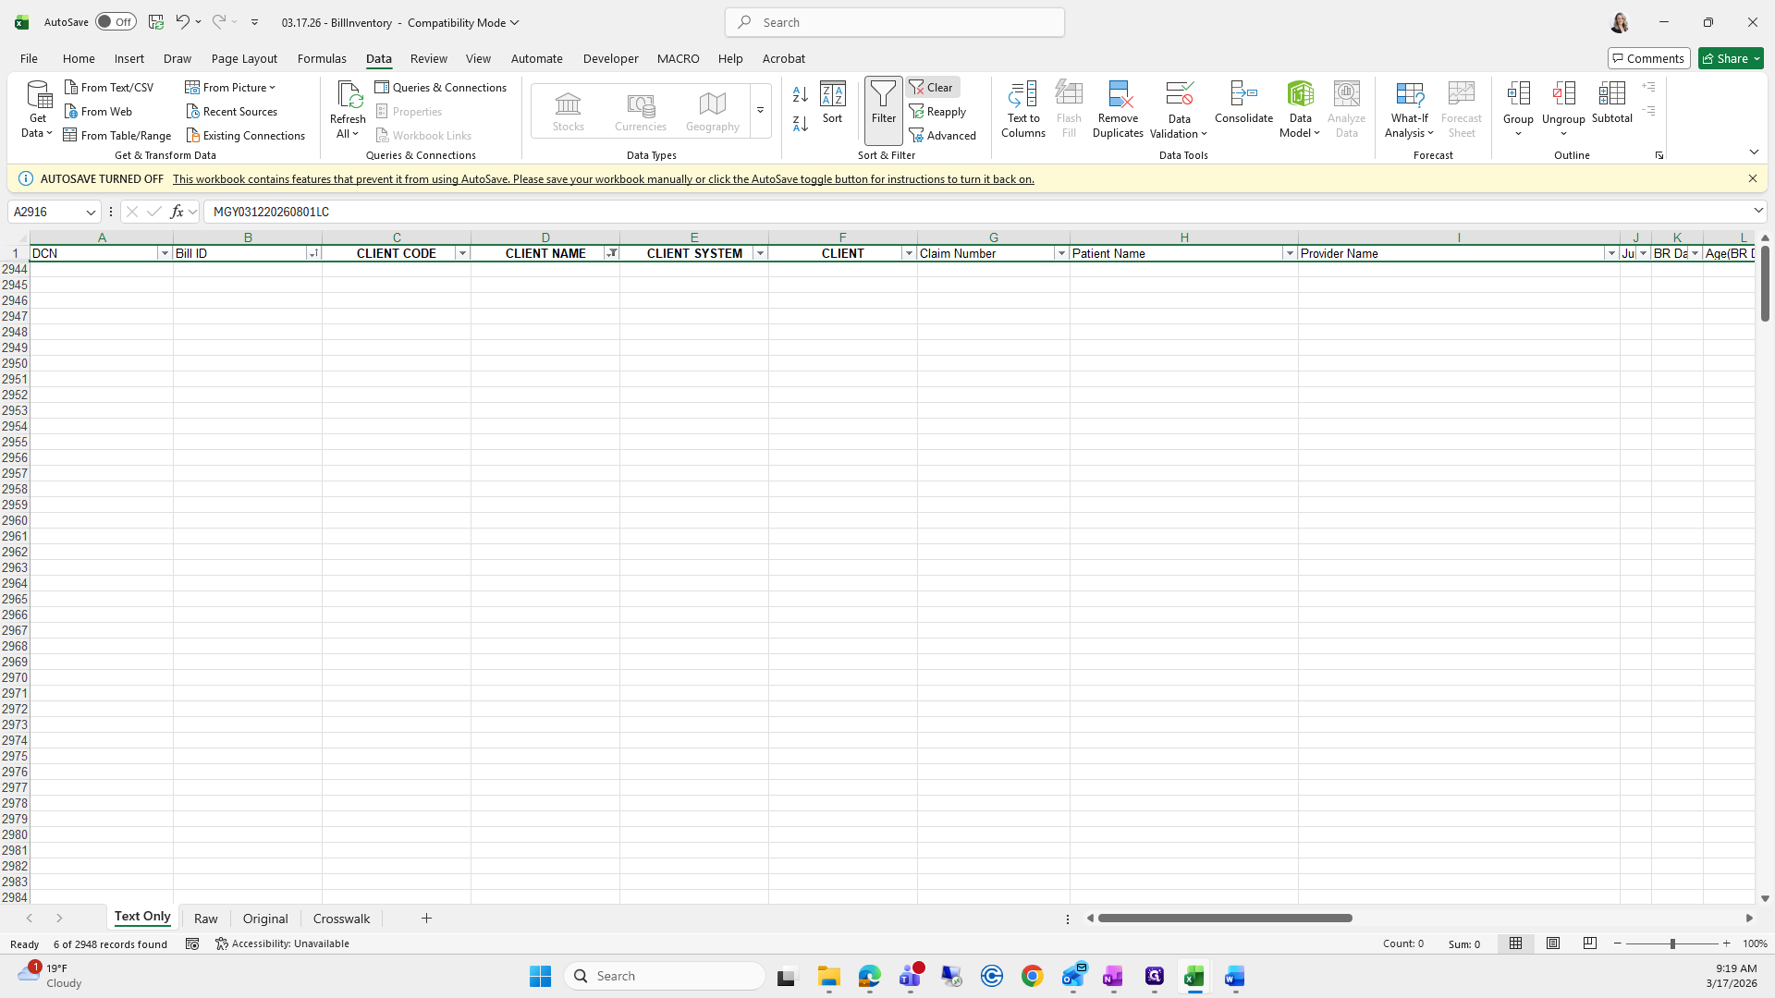Click the Comments button
The height and width of the screenshot is (998, 1775).
(x=1648, y=58)
